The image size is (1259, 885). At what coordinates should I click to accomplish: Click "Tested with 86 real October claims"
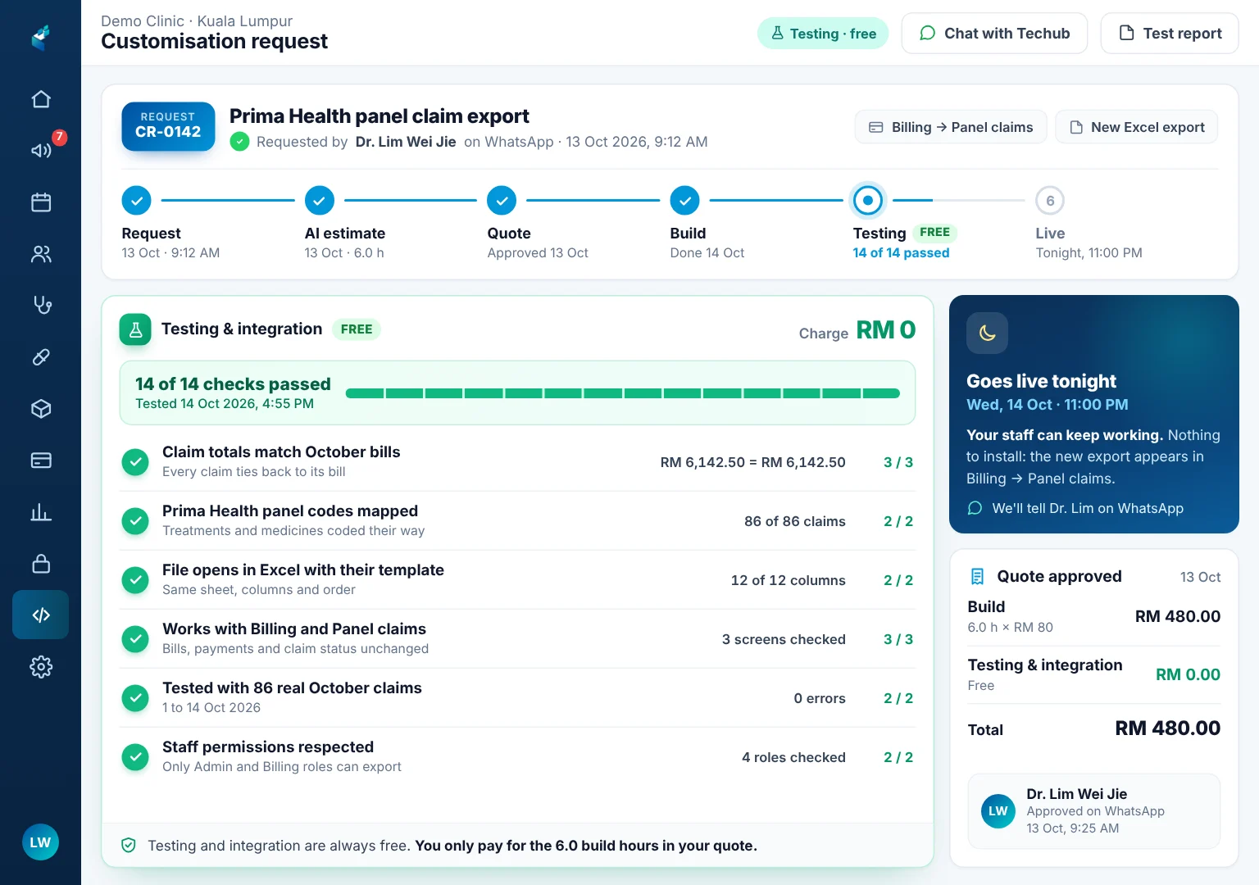292,688
